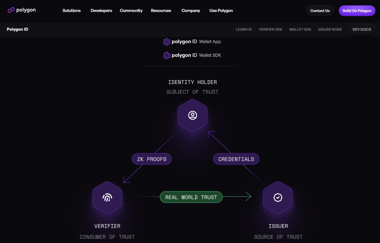Click the Wallet SDK label beside logo
The width and height of the screenshot is (380, 243).
point(210,55)
